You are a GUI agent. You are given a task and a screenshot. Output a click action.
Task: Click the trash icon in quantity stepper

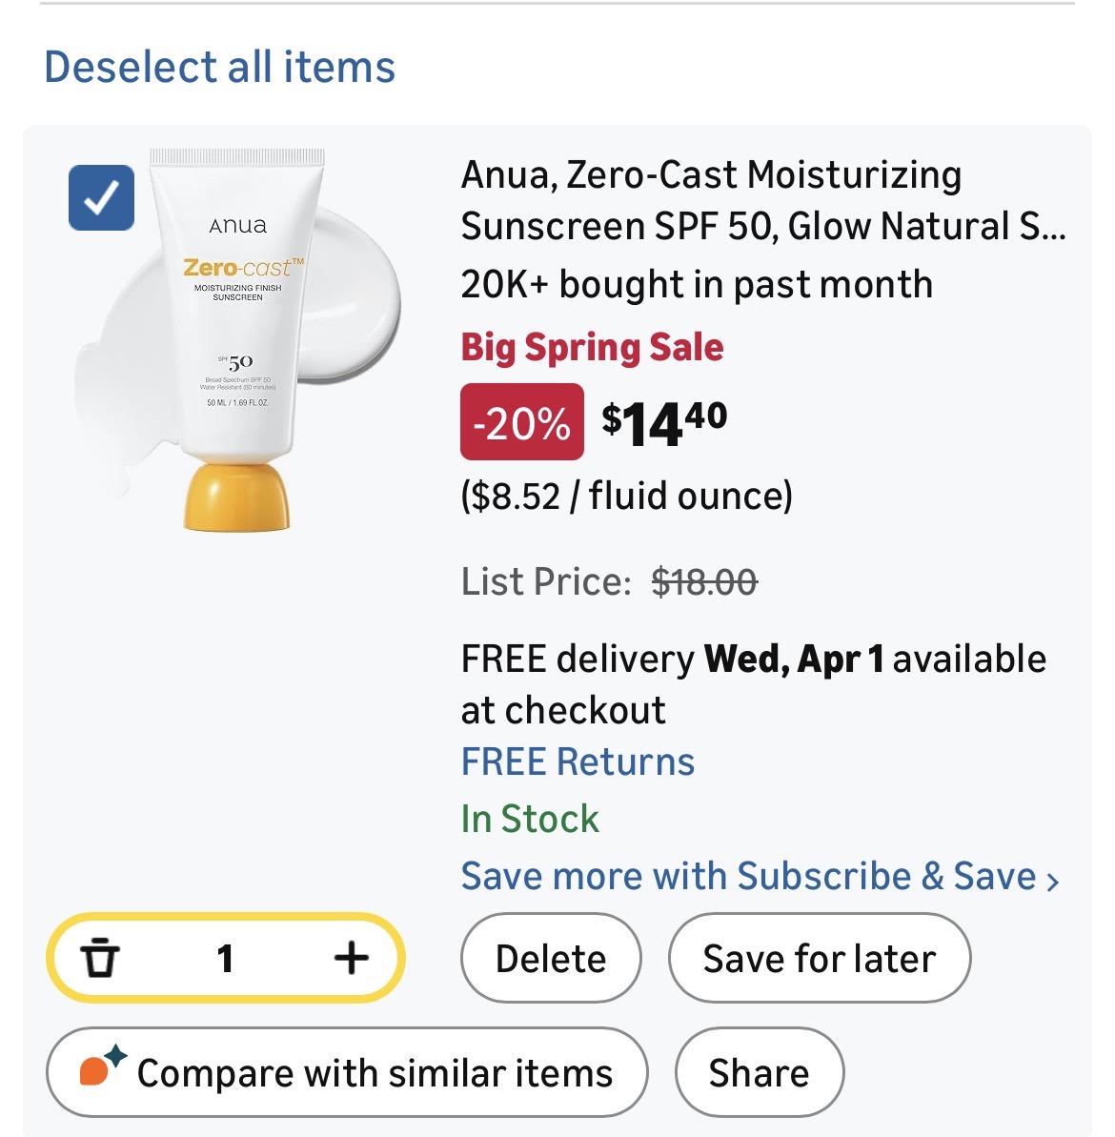click(x=100, y=958)
